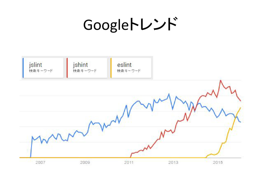Image resolution: width=261 pixels, height=195 pixels.
Task: Click the 2013 label on the time axis
Action: (x=173, y=162)
